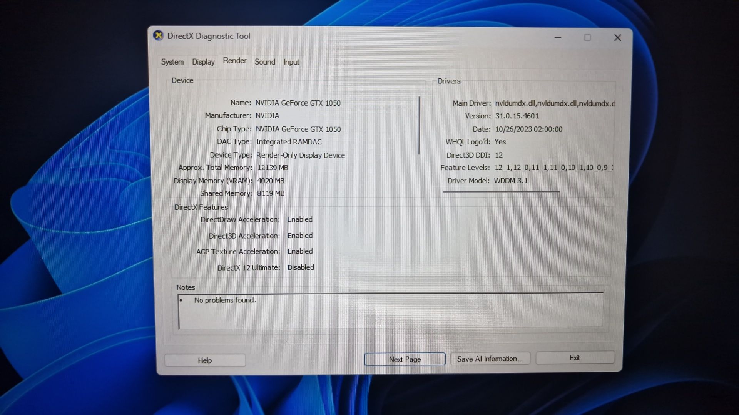739x415 pixels.
Task: Select the Manufacturer value 'NVIDIA'
Action: click(x=268, y=116)
